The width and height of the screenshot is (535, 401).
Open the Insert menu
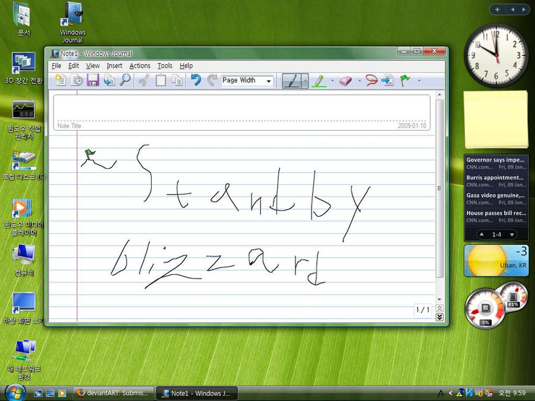click(x=114, y=65)
